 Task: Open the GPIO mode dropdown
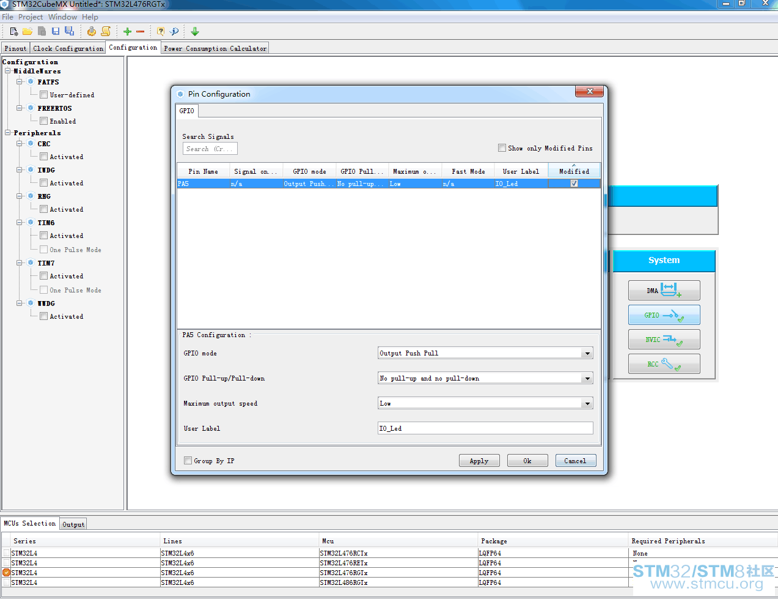point(587,353)
